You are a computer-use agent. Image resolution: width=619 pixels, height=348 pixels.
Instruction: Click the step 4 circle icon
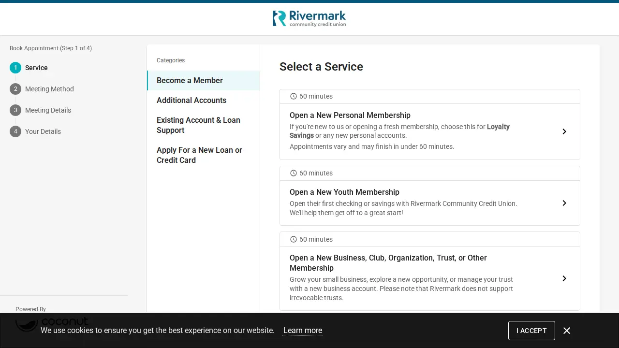[15, 131]
